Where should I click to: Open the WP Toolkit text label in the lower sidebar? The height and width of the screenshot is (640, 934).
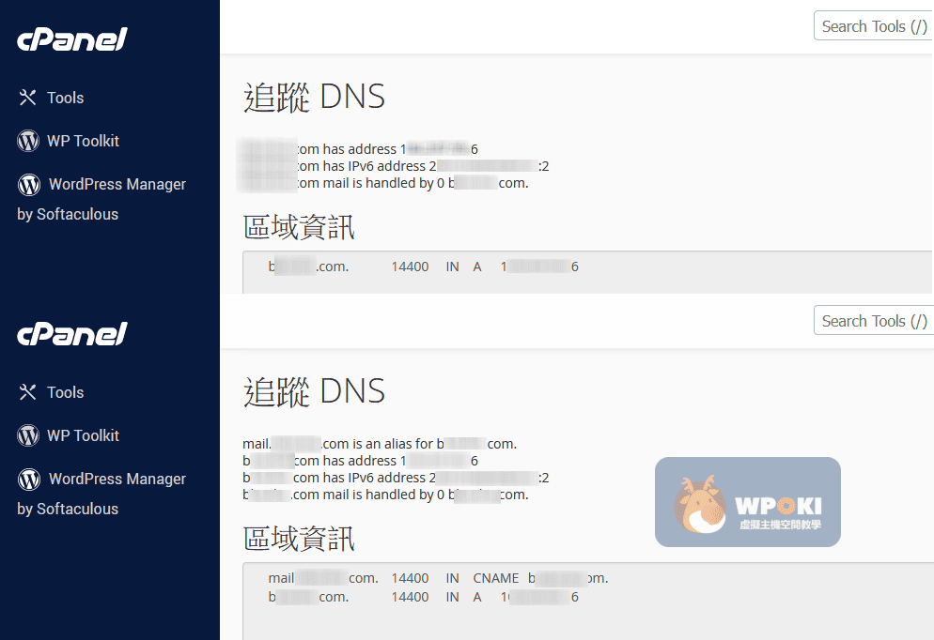tap(84, 435)
